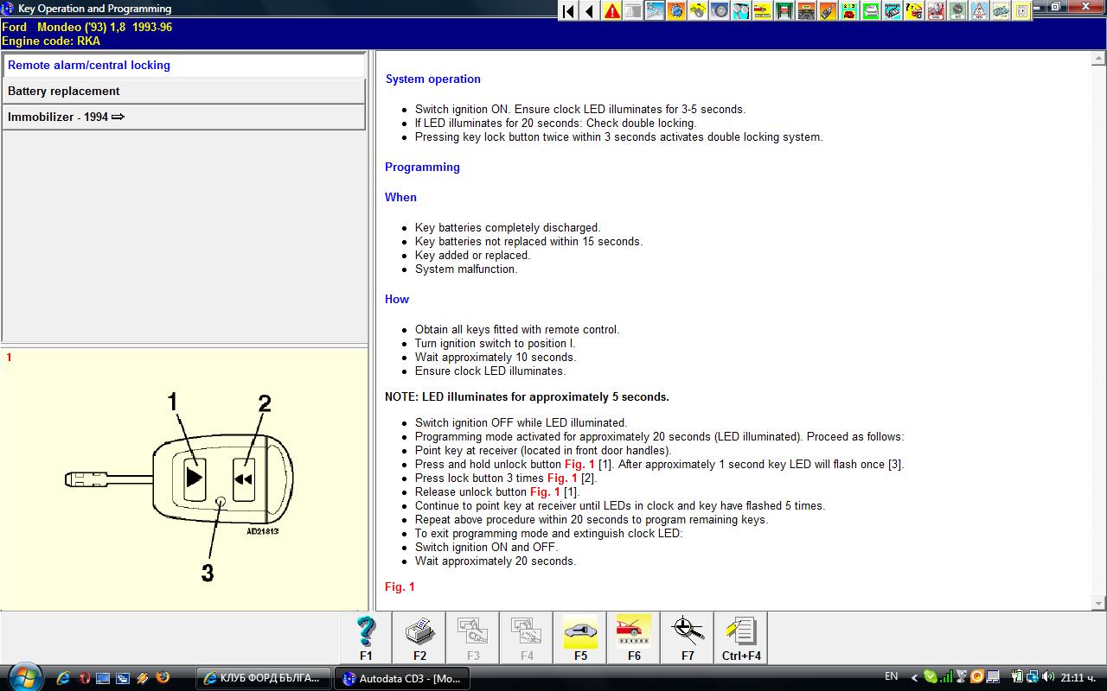Click 'System malfunction.' line

(466, 269)
